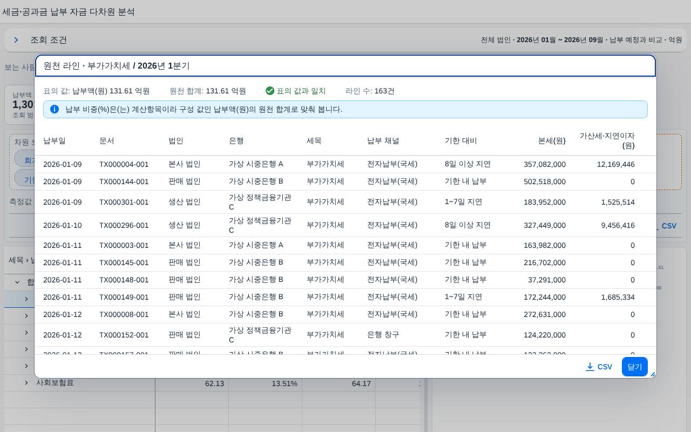Sort the table by the 납부일 column header
This screenshot has width=691, height=432.
click(55, 140)
